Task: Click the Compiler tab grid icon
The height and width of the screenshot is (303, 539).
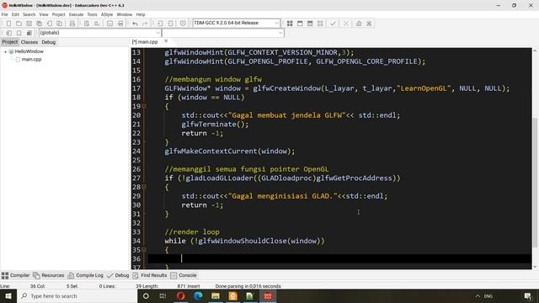Action: (5, 275)
